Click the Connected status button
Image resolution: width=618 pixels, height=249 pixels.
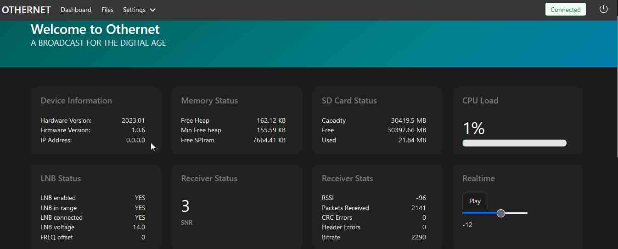pyautogui.click(x=565, y=10)
